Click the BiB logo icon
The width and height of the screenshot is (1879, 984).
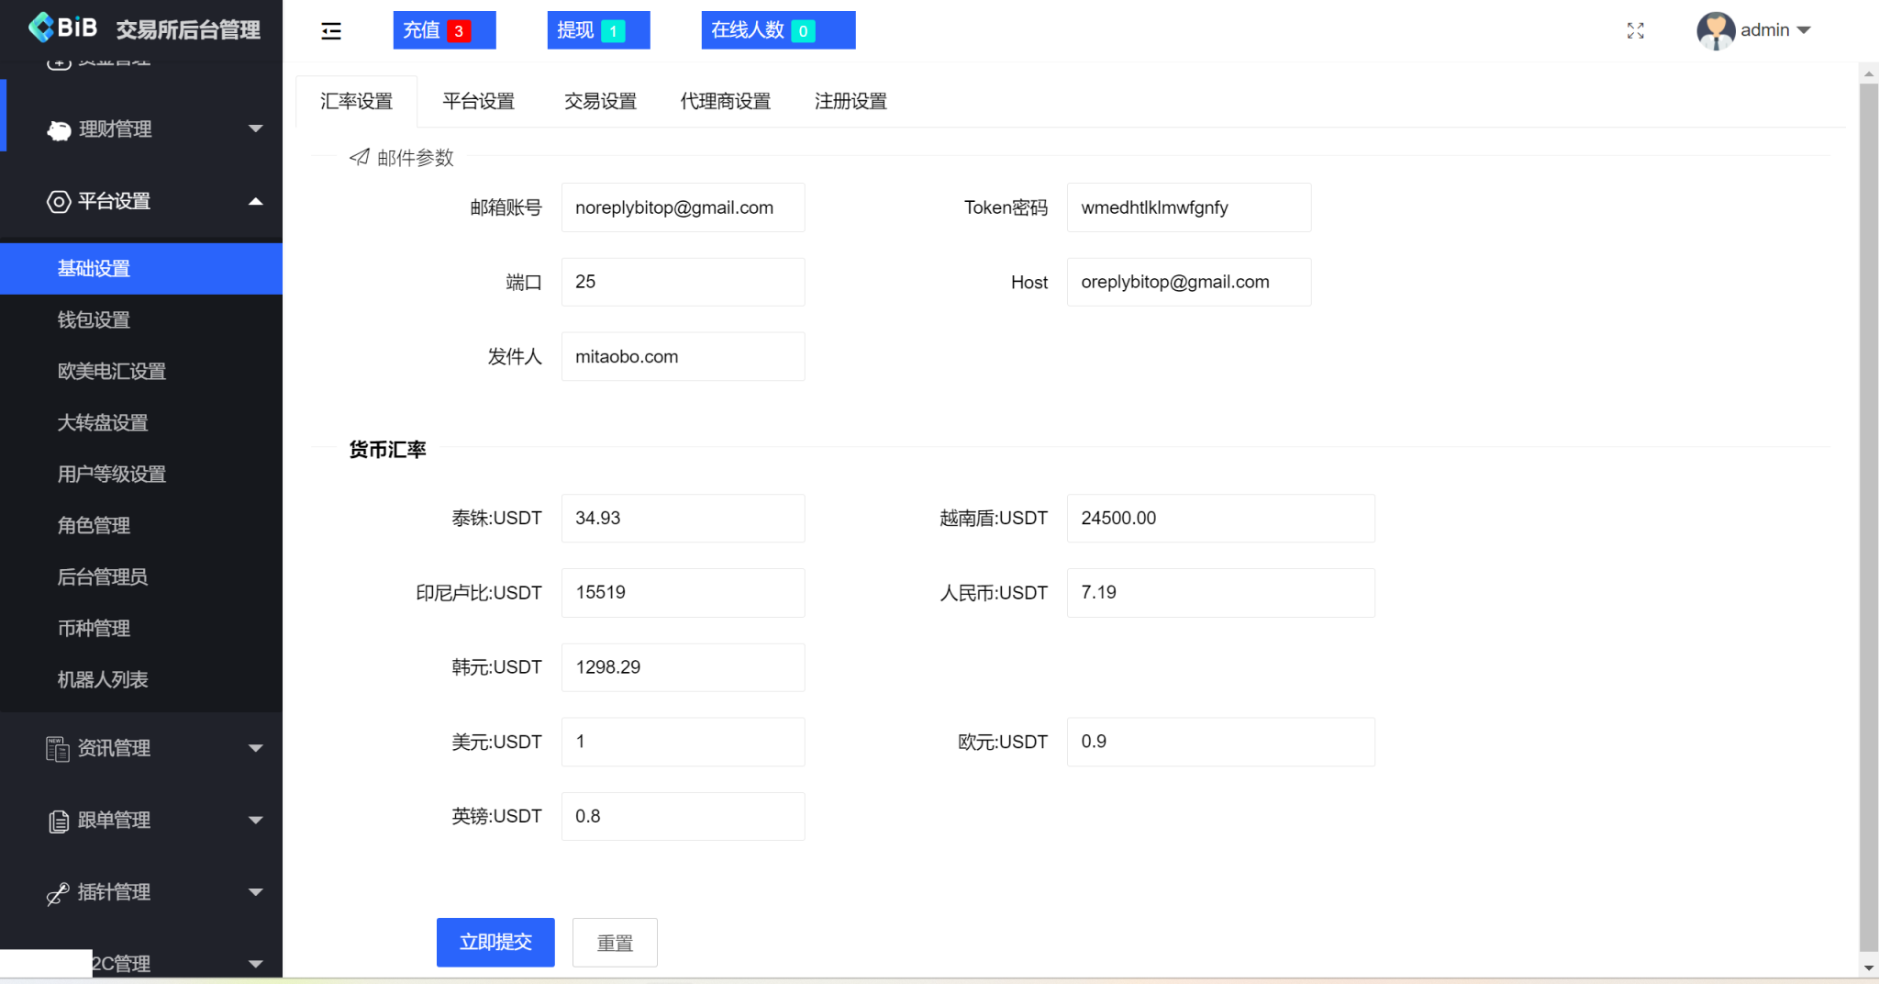(39, 28)
